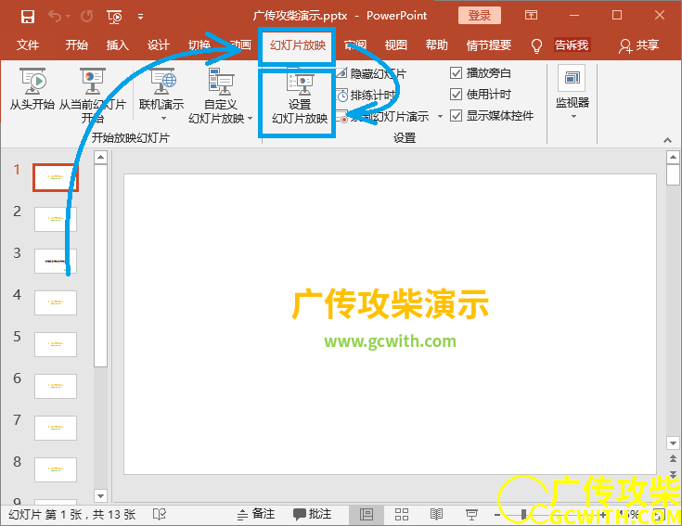Select slide 1 thumbnail
This screenshot has height=526, width=682.
pyautogui.click(x=56, y=177)
